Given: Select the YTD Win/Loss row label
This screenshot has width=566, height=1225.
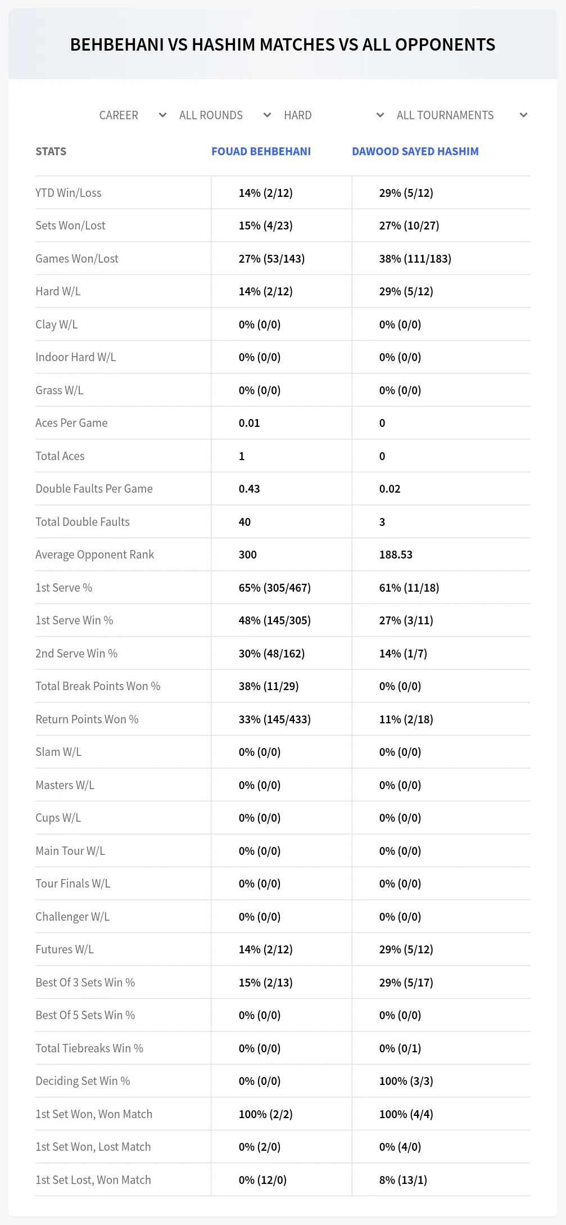Looking at the screenshot, I should pos(69,193).
